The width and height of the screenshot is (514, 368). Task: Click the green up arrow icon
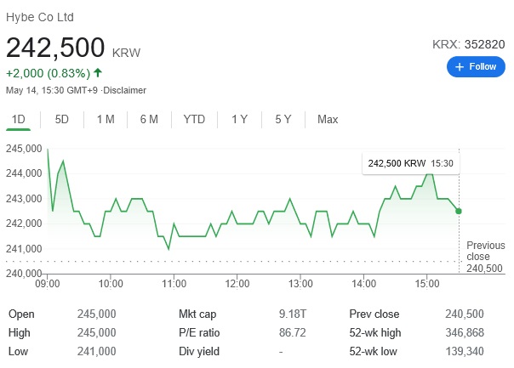point(98,72)
